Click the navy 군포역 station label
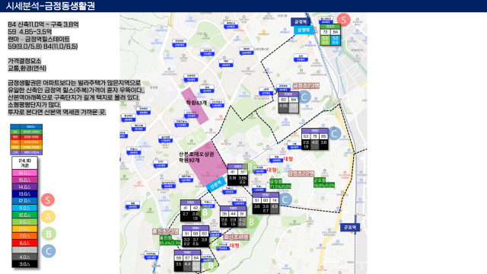This screenshot has height=274, width=487. (x=350, y=228)
